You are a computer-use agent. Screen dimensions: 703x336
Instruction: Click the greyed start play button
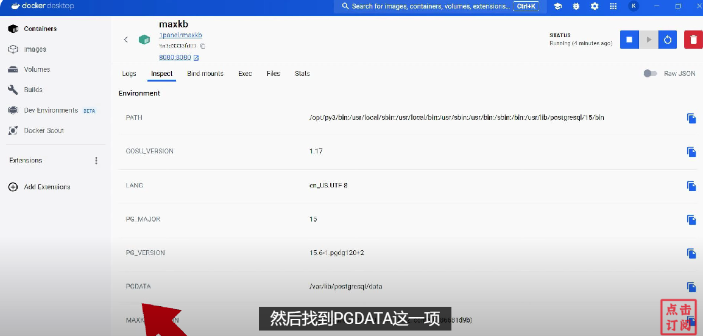click(648, 40)
